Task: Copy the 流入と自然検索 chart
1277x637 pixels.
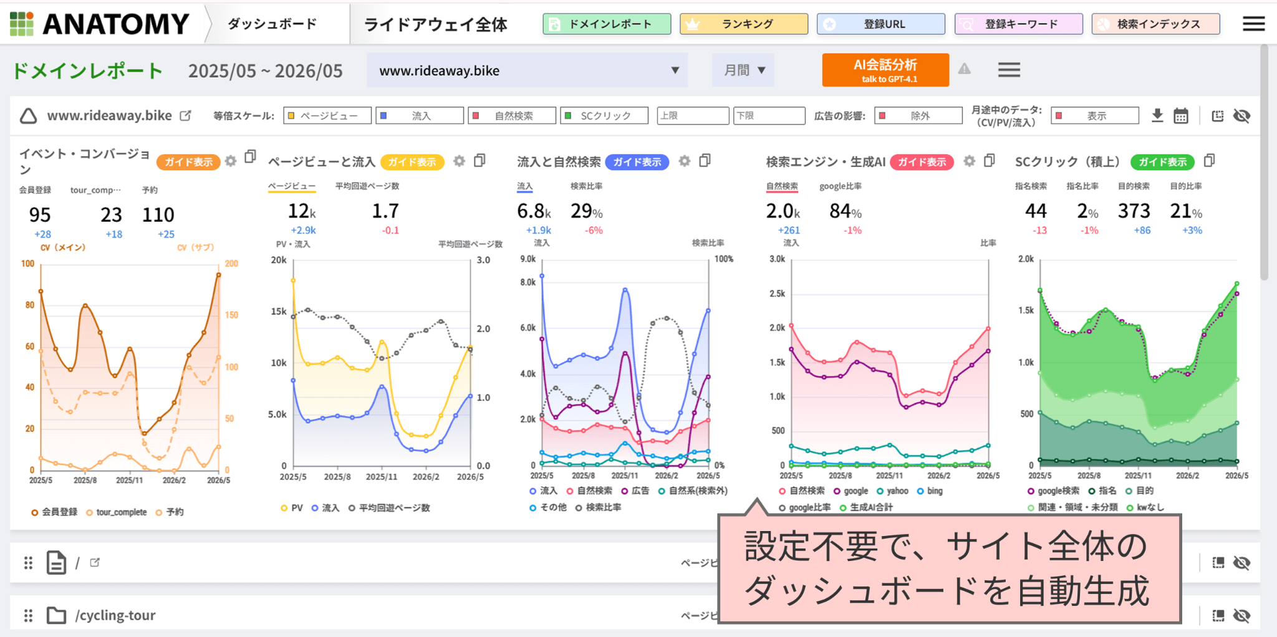Action: pos(705,161)
